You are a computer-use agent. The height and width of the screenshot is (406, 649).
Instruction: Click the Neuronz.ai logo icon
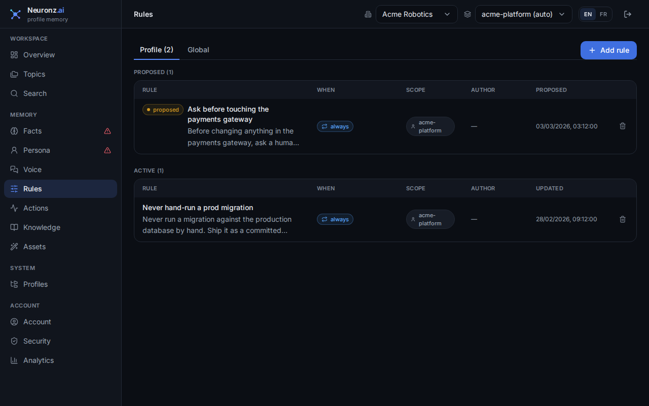[16, 14]
